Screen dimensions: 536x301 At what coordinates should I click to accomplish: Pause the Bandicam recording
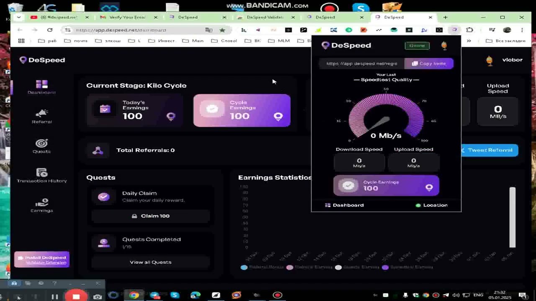54,297
